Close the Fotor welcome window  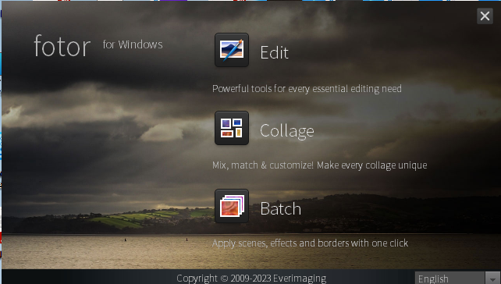click(x=485, y=16)
